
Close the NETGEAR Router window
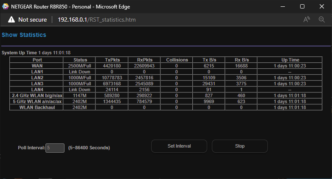click(321, 7)
